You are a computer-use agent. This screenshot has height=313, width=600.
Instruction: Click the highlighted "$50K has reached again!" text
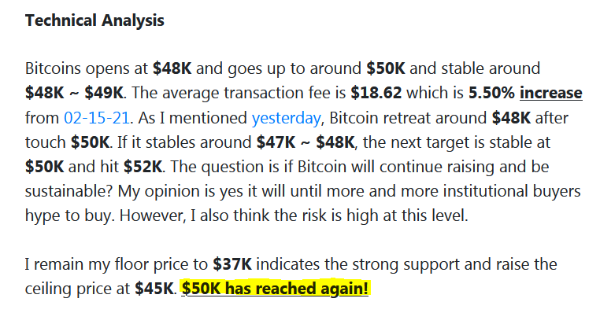tap(275, 288)
